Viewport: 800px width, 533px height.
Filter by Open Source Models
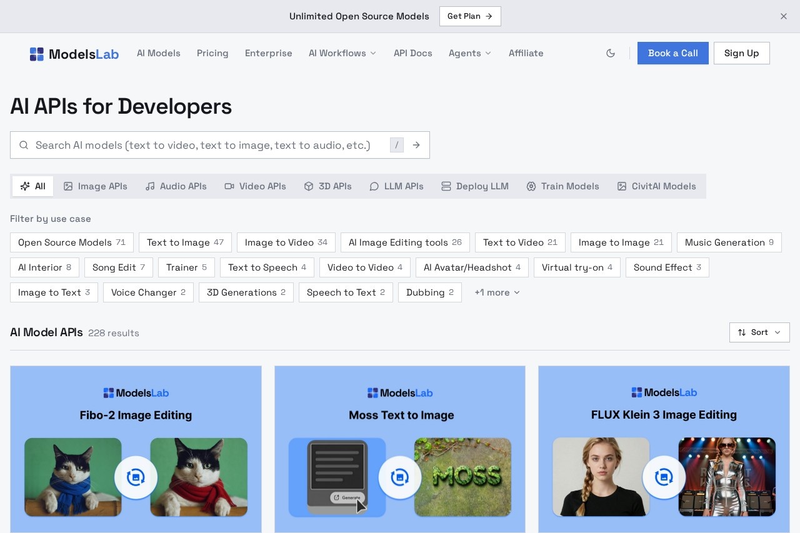(x=72, y=242)
